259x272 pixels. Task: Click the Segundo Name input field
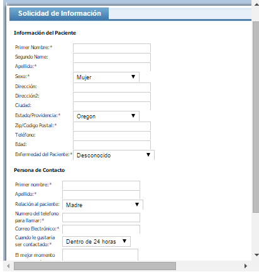tap(112, 57)
